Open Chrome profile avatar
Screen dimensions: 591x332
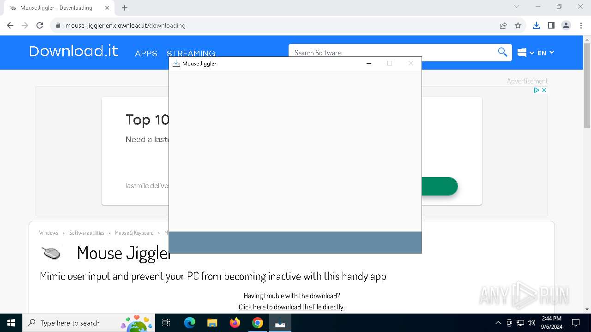(x=566, y=25)
